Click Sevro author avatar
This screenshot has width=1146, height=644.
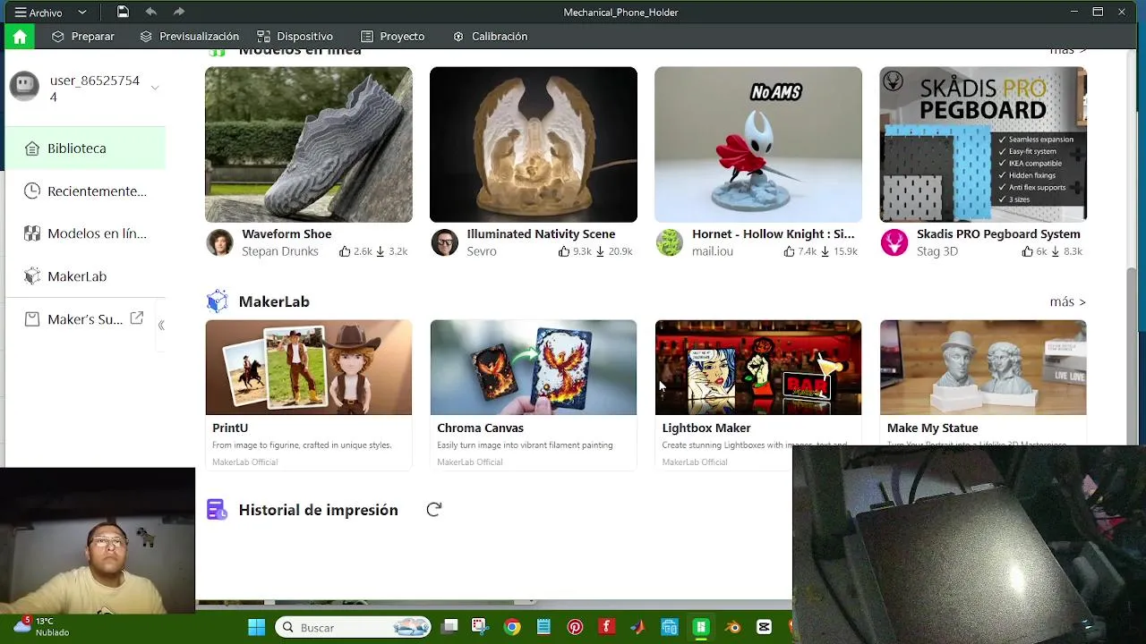[444, 242]
